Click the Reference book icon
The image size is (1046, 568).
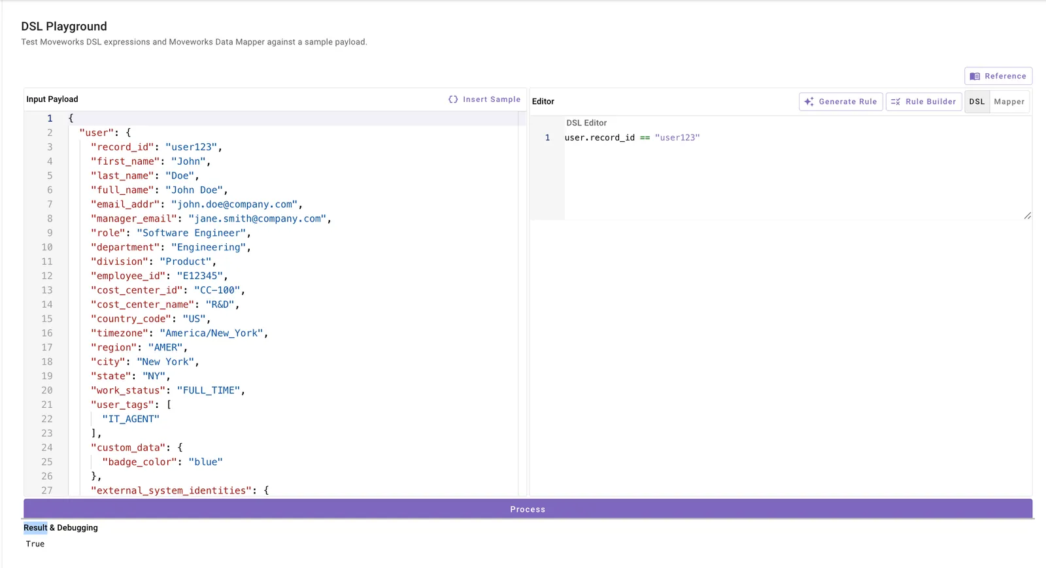point(975,76)
